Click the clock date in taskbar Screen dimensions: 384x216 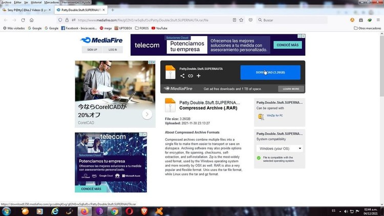[x=370, y=211]
